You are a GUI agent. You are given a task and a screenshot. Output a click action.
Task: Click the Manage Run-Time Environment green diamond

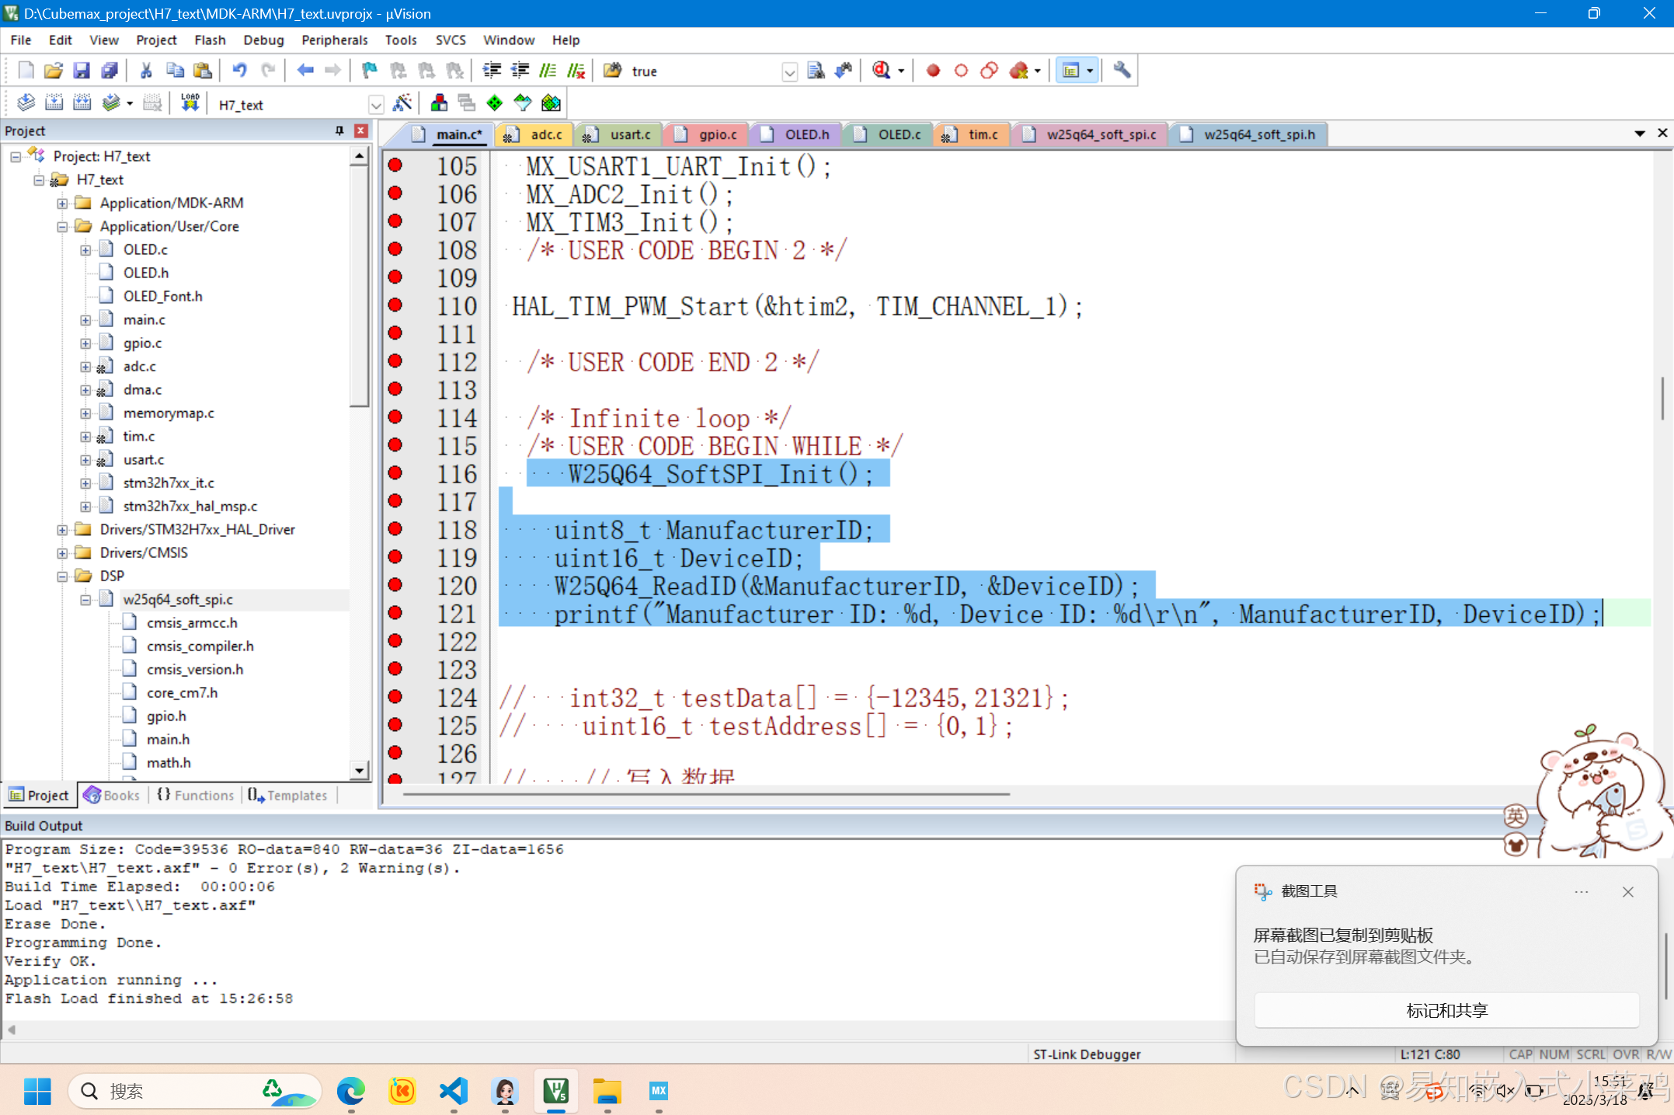494,103
